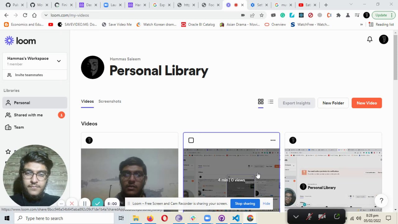Open the React DevTools extension icon
Viewport: 398px width, 224px height.
301,15
